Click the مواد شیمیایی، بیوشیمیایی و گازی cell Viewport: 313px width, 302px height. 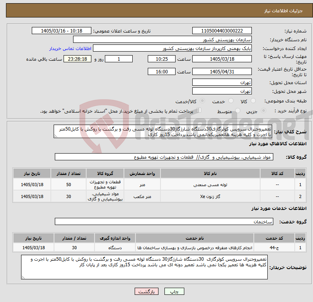pyautogui.click(x=105, y=196)
